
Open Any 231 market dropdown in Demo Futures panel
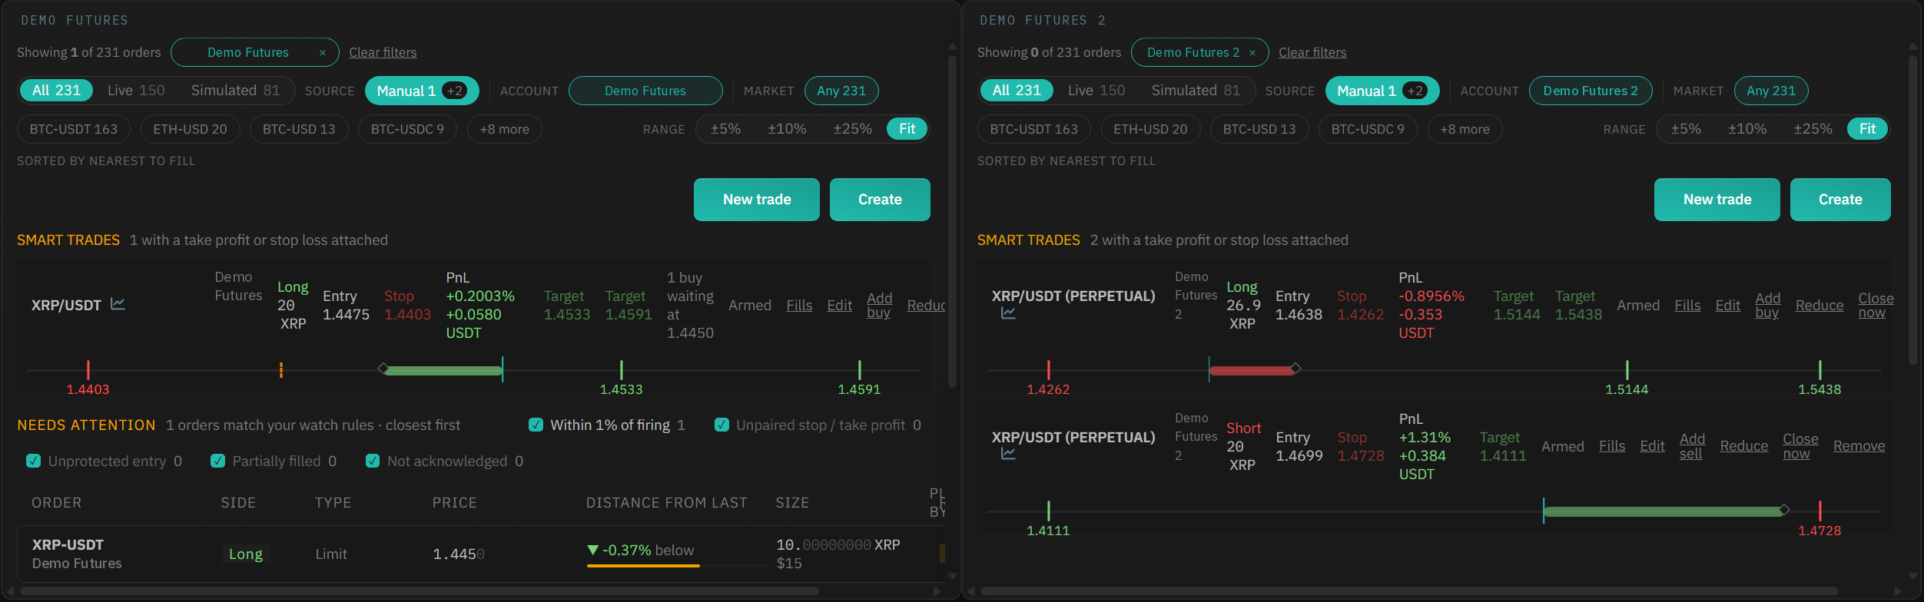[841, 91]
